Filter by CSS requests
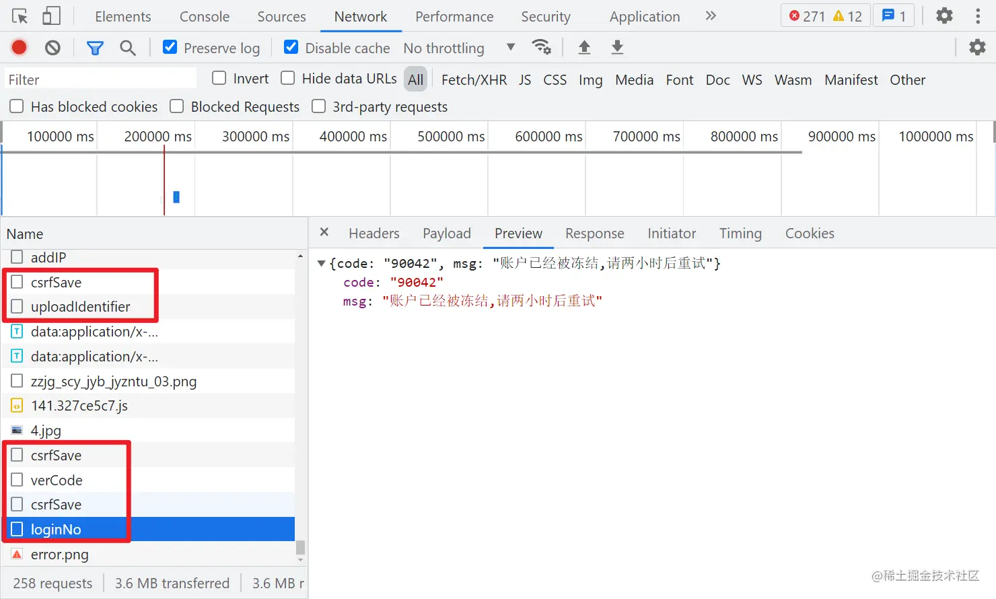The image size is (996, 599). 555,79
